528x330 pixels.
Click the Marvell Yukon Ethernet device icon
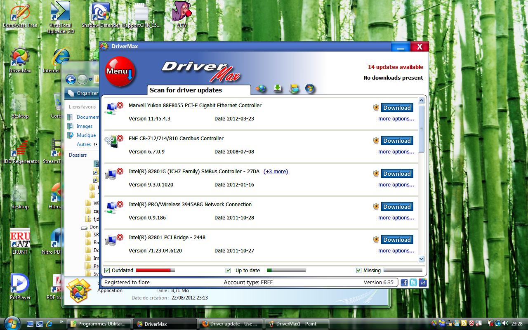[114, 108]
